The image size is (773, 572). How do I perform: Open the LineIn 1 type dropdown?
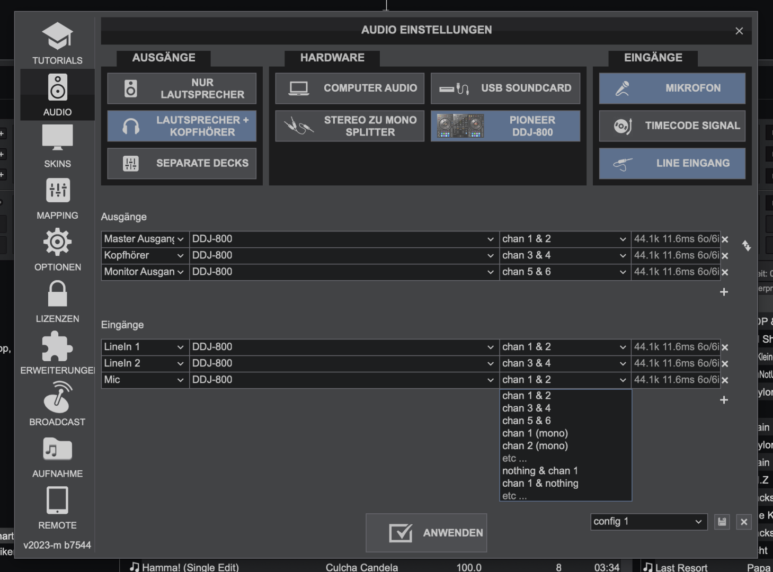tap(145, 347)
